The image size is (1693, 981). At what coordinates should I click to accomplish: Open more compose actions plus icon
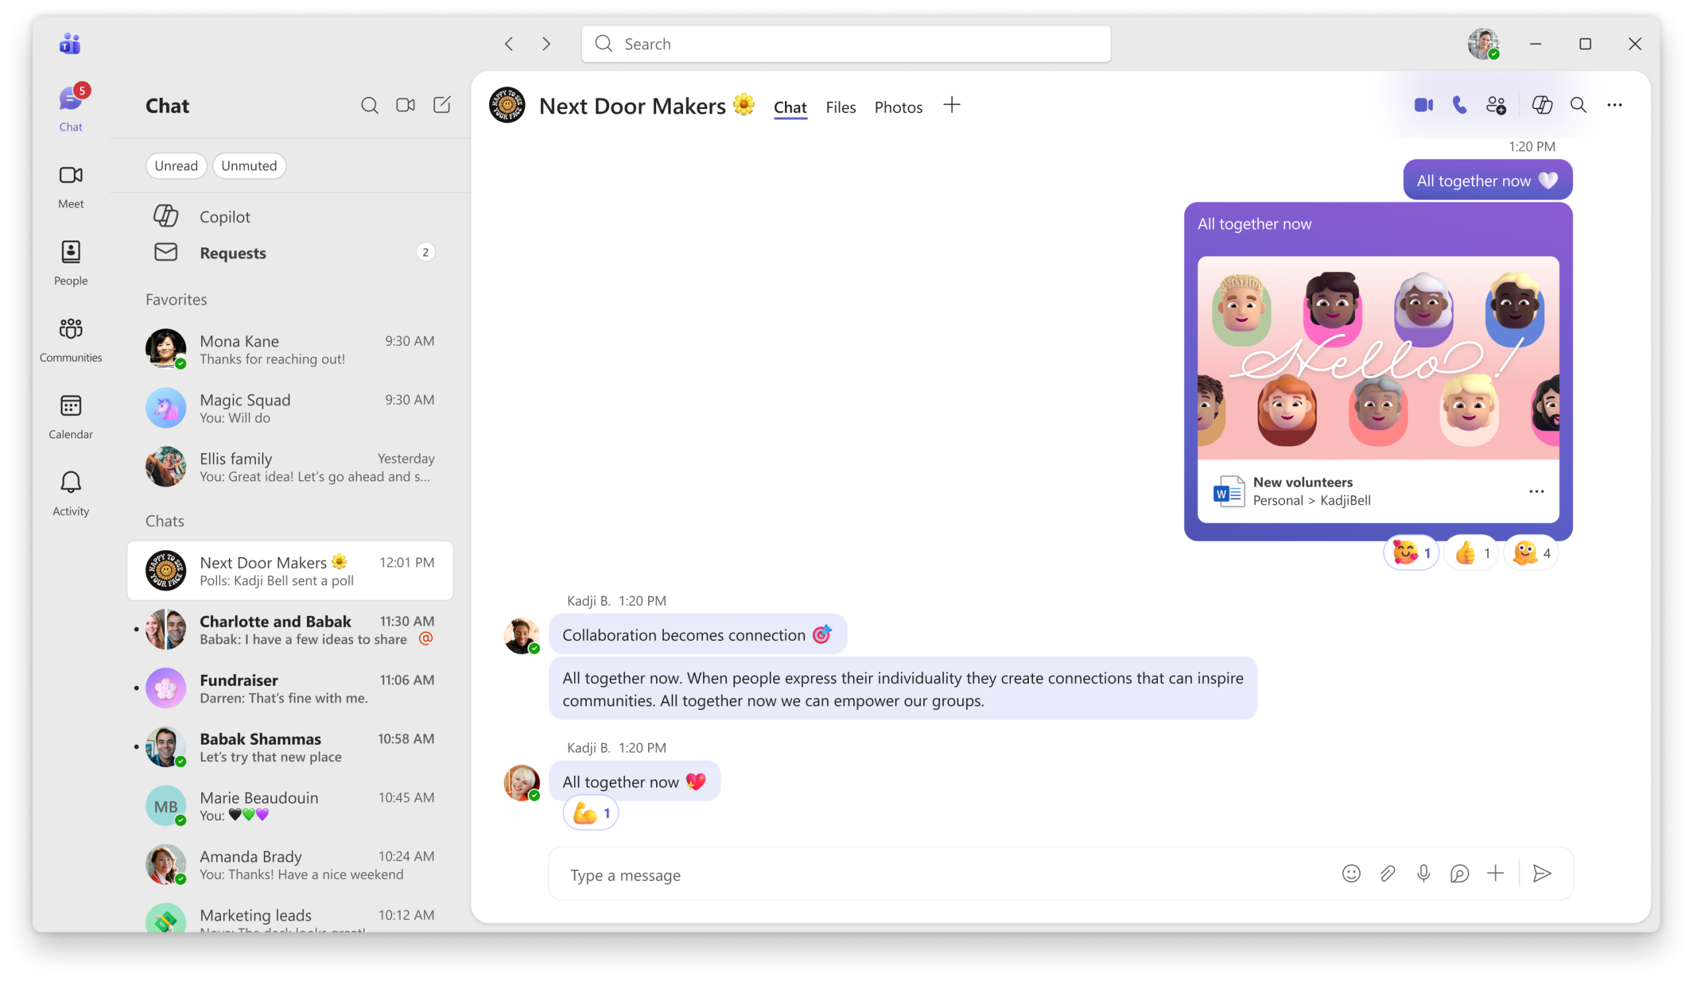click(1495, 873)
